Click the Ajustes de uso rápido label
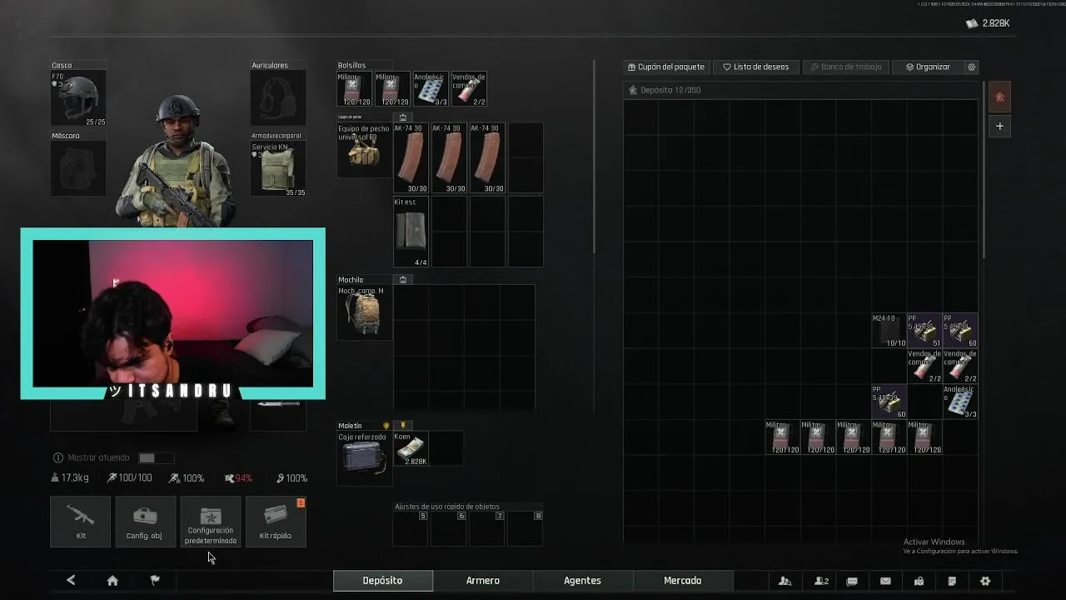The height and width of the screenshot is (600, 1066). pyautogui.click(x=447, y=507)
